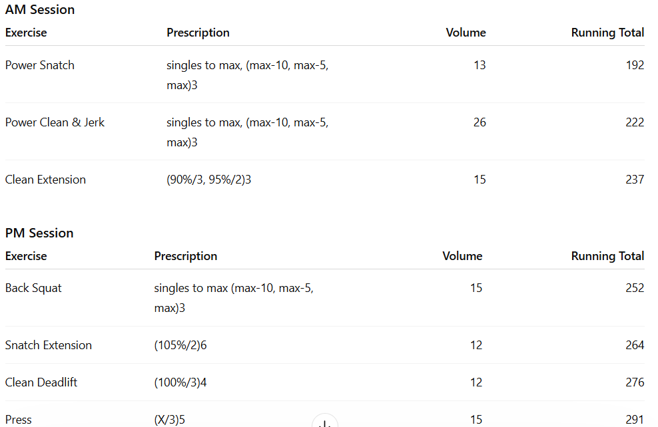Image resolution: width=658 pixels, height=427 pixels.
Task: Select the (90%/3, 95%/2)3 prescription text
Action: [208, 180]
